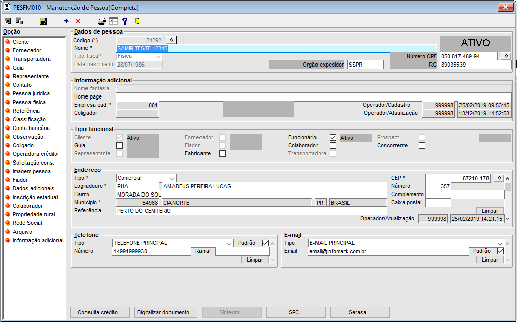Click the red X delete icon
The image size is (517, 322).
[x=78, y=21]
